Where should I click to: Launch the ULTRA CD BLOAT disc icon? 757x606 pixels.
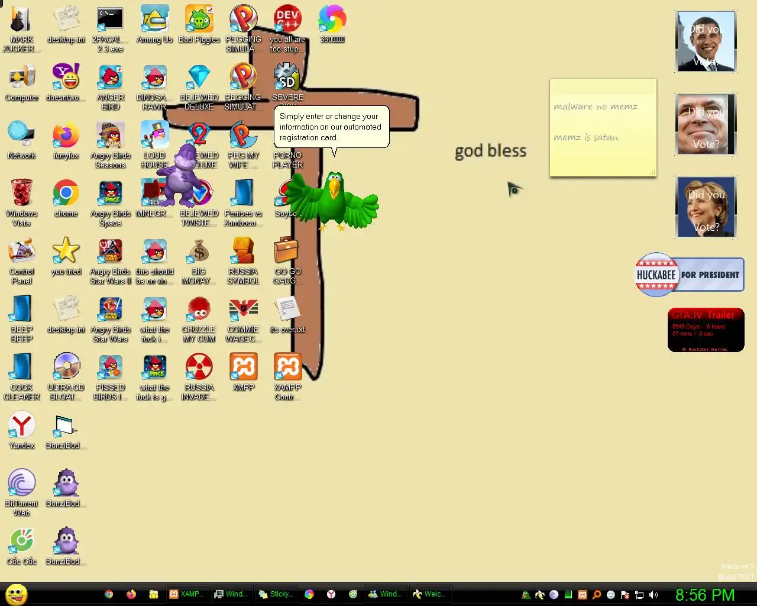click(x=66, y=377)
